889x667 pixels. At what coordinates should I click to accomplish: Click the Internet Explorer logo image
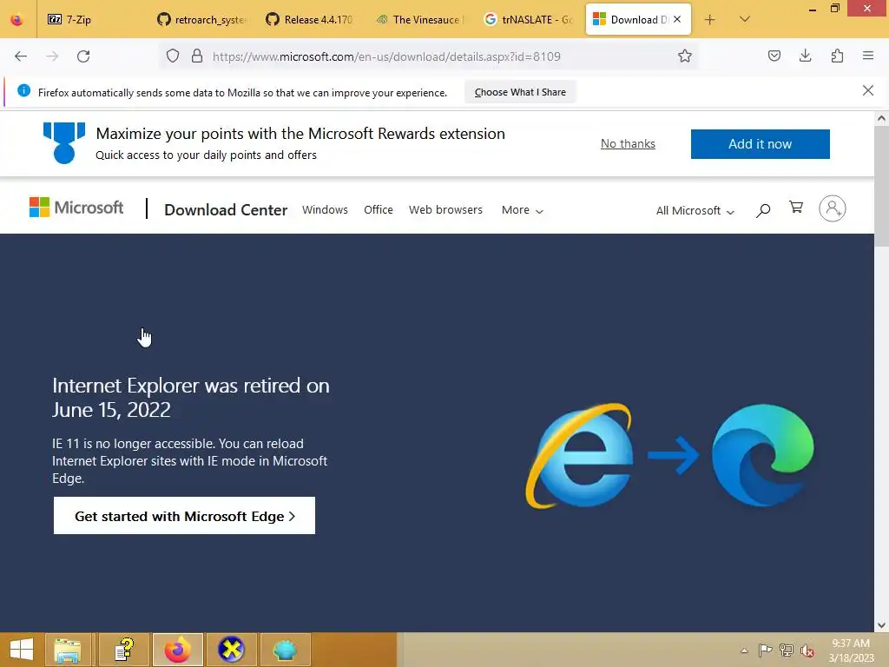580,455
